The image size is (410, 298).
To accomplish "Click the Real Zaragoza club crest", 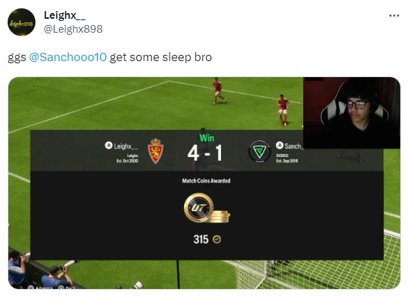I will [x=156, y=151].
